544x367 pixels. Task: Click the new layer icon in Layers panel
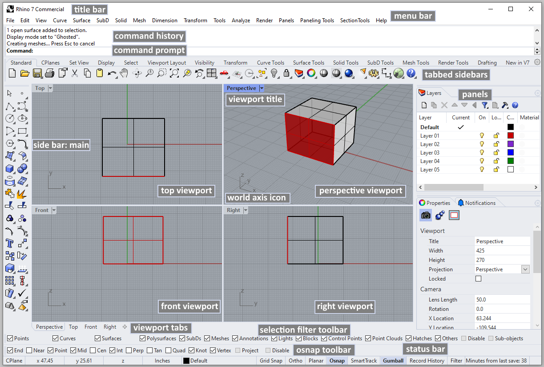pos(424,105)
